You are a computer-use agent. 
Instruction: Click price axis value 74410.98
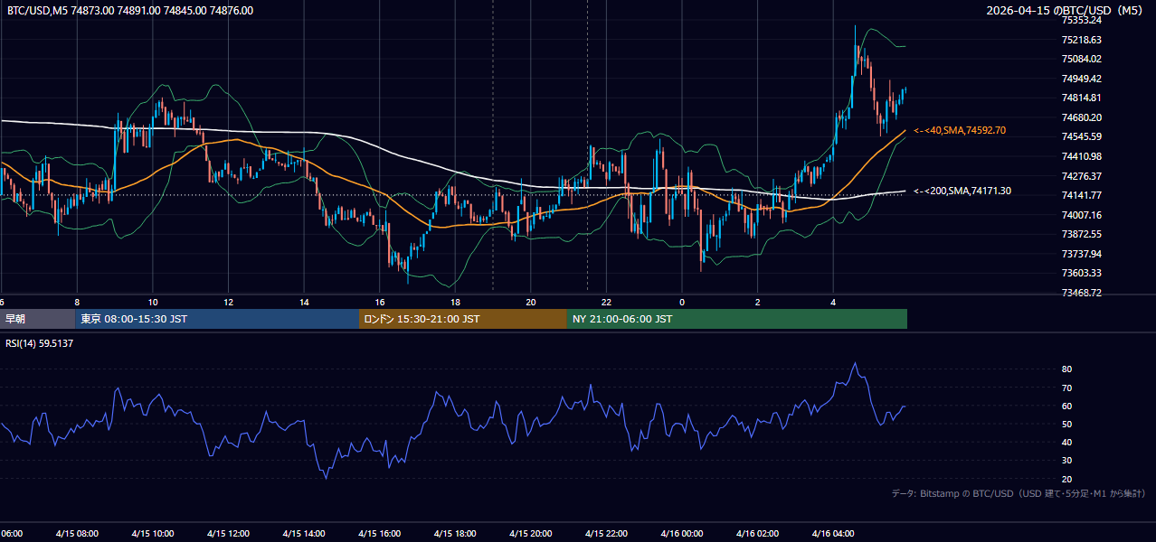point(1081,156)
